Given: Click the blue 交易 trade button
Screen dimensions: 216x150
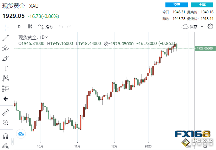Looking at the screenshot, I should tap(177, 5).
